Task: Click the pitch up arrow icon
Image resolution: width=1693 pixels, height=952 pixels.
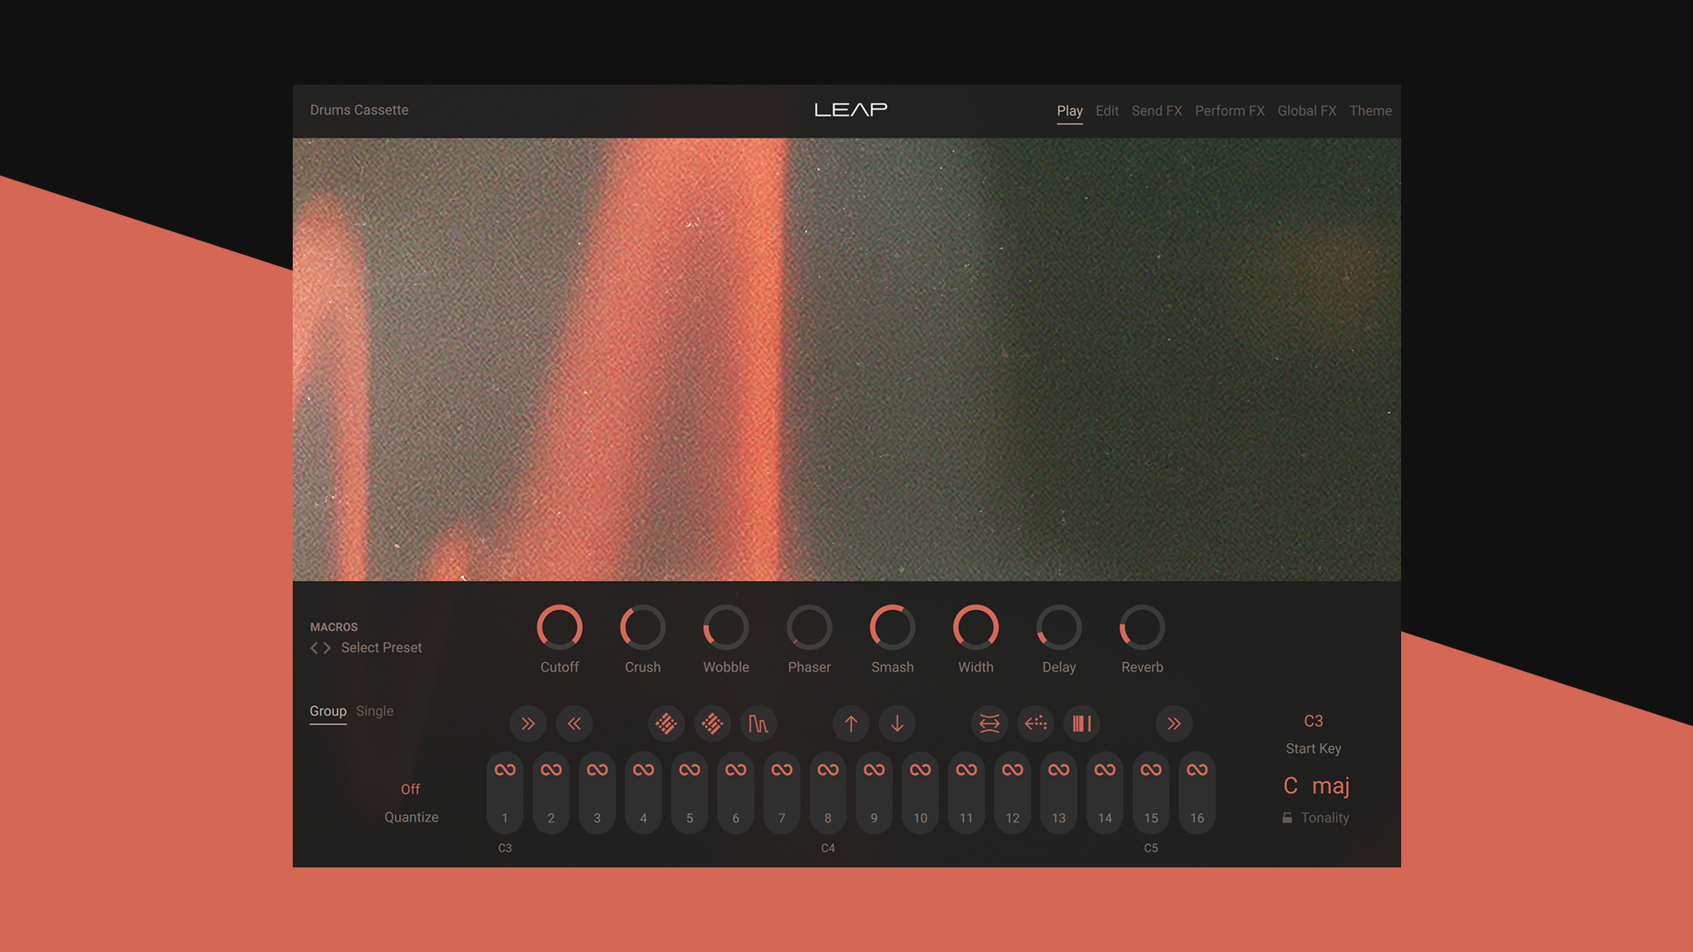Action: point(850,724)
